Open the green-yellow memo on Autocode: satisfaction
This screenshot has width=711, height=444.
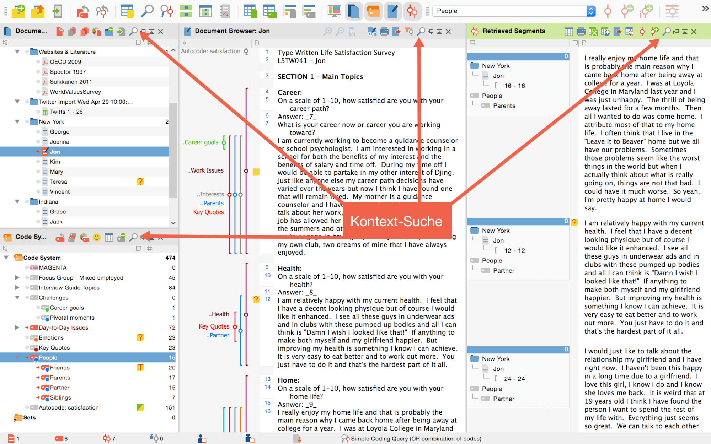tap(140, 408)
